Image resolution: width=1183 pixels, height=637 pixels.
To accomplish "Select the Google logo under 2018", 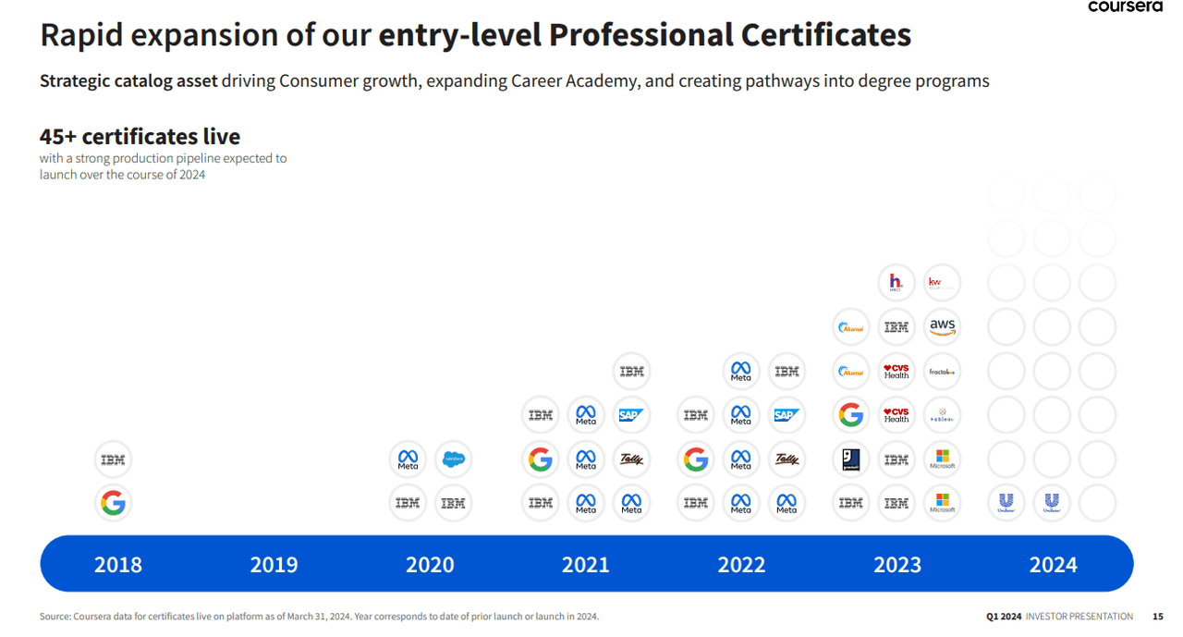I will click(x=113, y=504).
